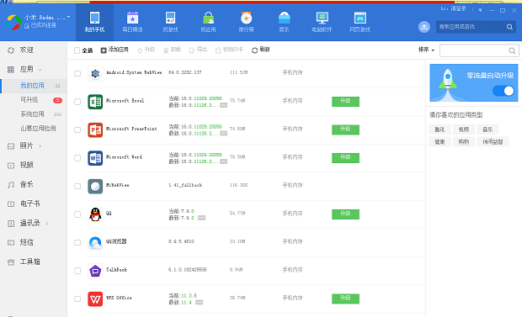
Task: Check the 全选 select all checkbox
Action: [77, 50]
